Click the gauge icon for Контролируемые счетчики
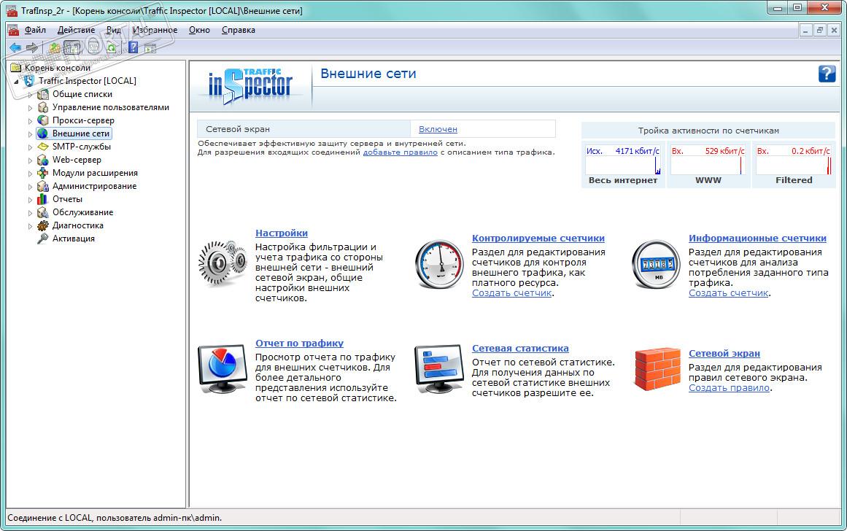 tap(439, 263)
